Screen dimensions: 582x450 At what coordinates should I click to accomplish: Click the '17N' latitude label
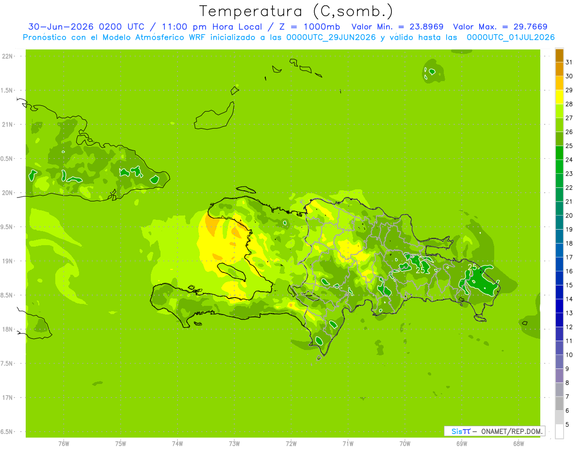pos(7,398)
